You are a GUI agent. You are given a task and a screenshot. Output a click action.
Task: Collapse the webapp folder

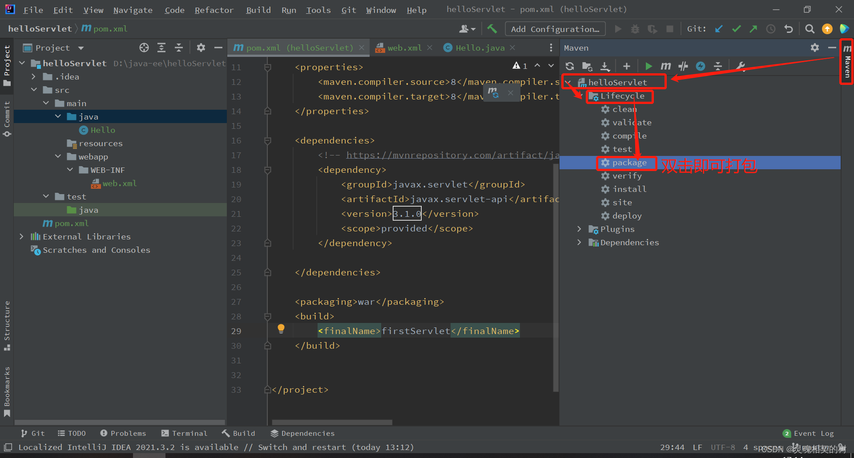(x=58, y=156)
